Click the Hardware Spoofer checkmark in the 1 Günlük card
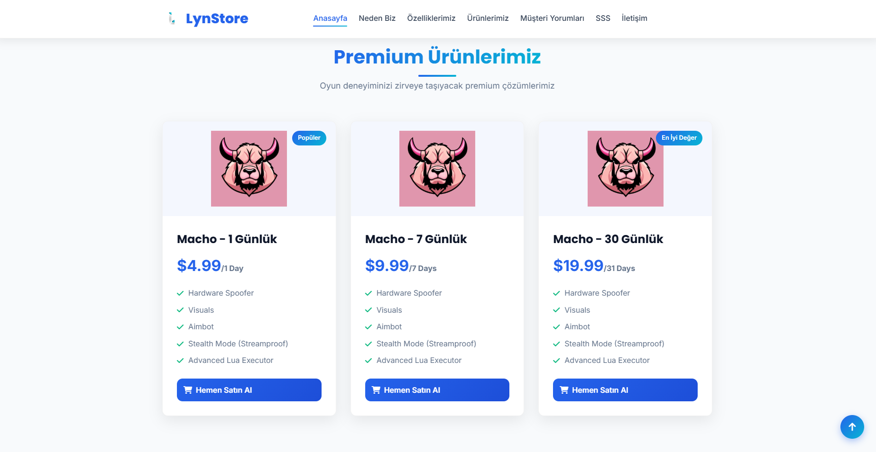The height and width of the screenshot is (452, 876). [x=180, y=293]
